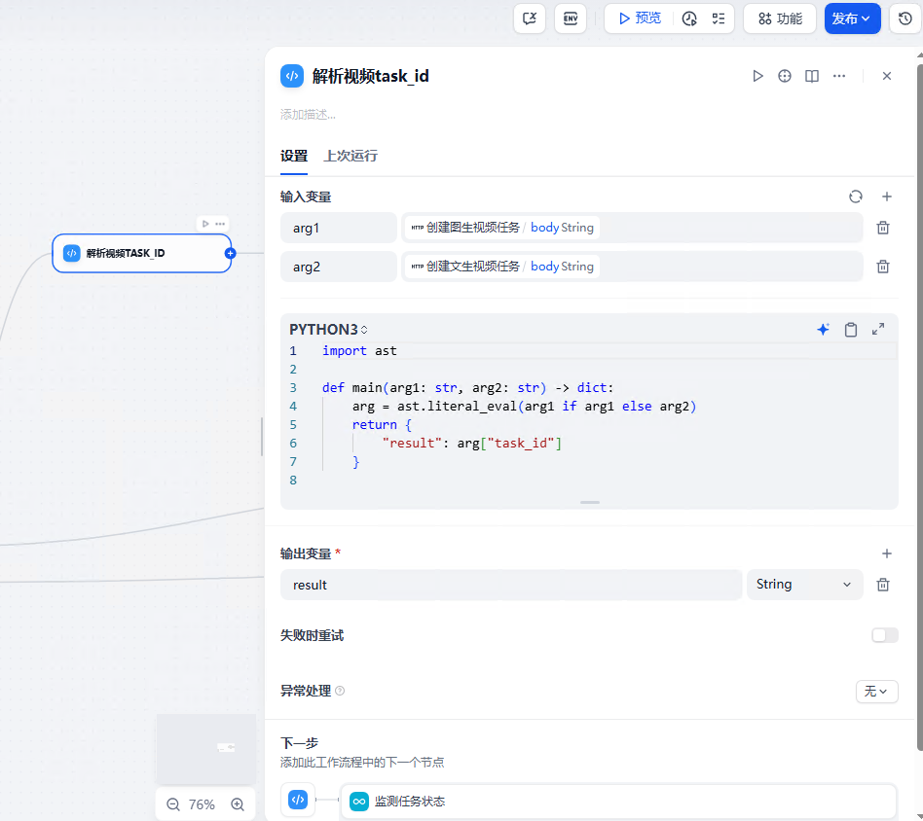Click the AI code generator sparkle icon
923x821 pixels.
tap(823, 330)
